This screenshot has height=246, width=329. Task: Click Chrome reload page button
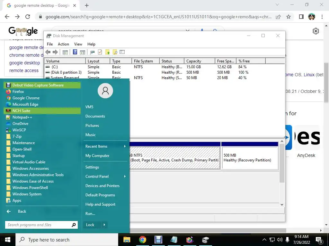28,17
